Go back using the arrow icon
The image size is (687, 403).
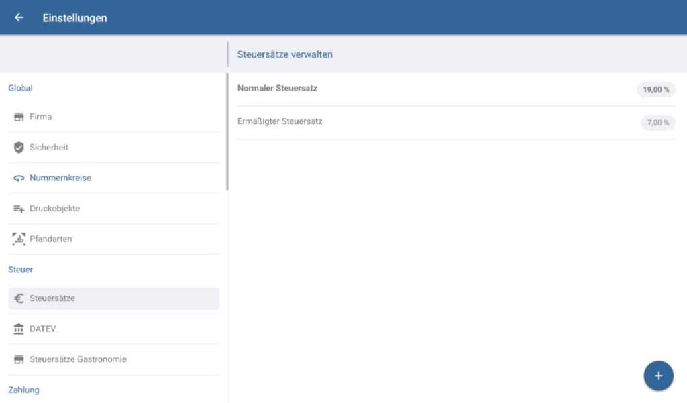19,18
